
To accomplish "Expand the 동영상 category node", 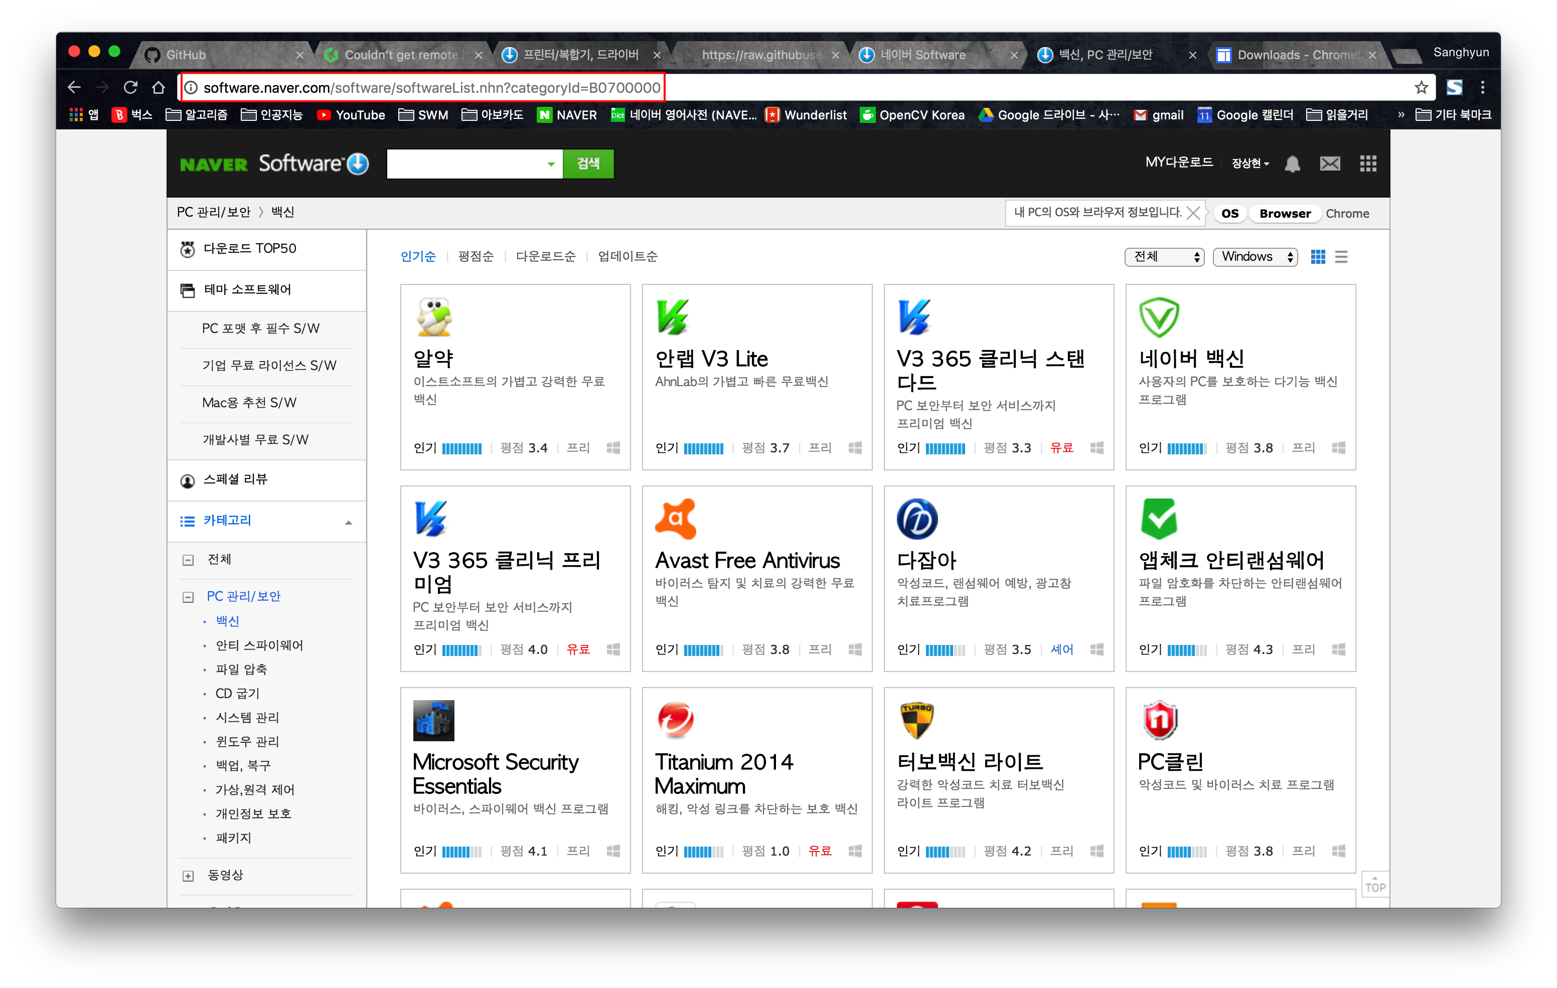I will click(188, 876).
